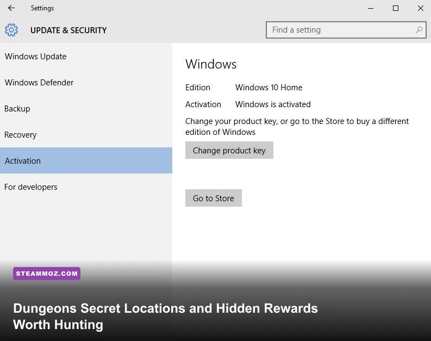Screen dimensions: 431x341
Task: Click the Windows 10 Home edition text
Action: point(268,88)
